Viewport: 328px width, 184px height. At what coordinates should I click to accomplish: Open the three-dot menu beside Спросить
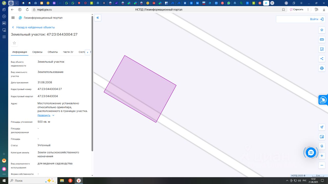point(308,9)
